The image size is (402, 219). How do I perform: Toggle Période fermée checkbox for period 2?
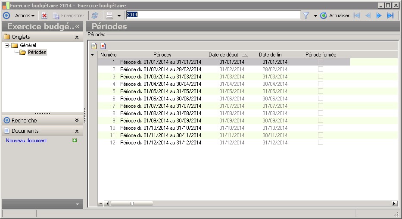tap(321, 69)
